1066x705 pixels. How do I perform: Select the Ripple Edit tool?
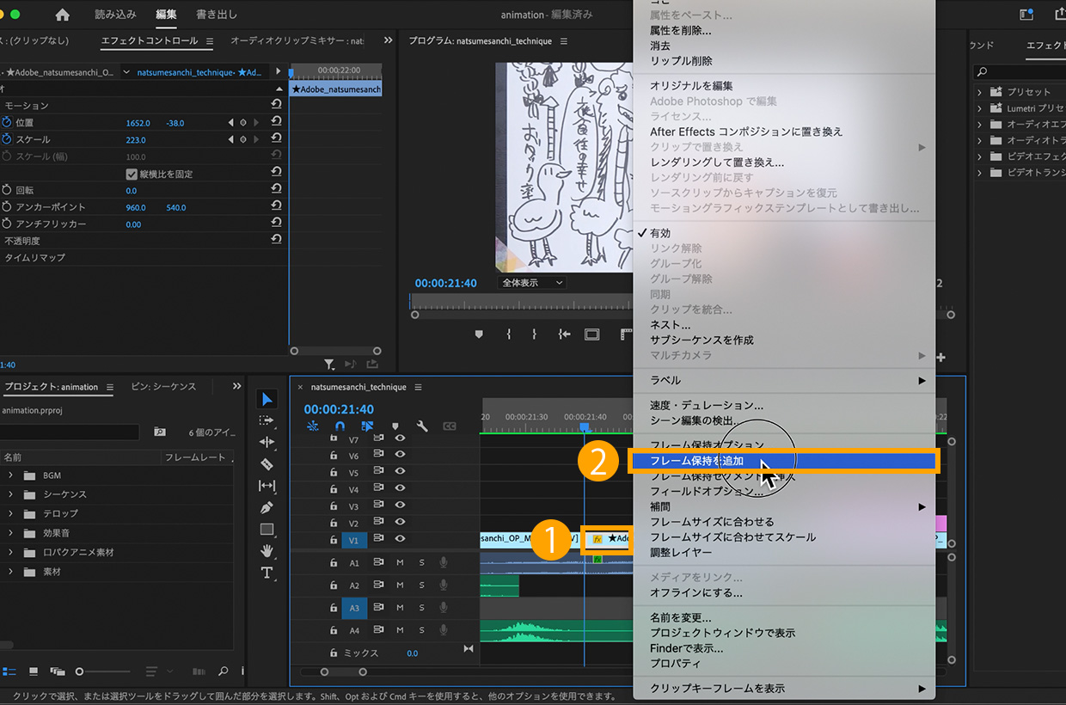266,442
